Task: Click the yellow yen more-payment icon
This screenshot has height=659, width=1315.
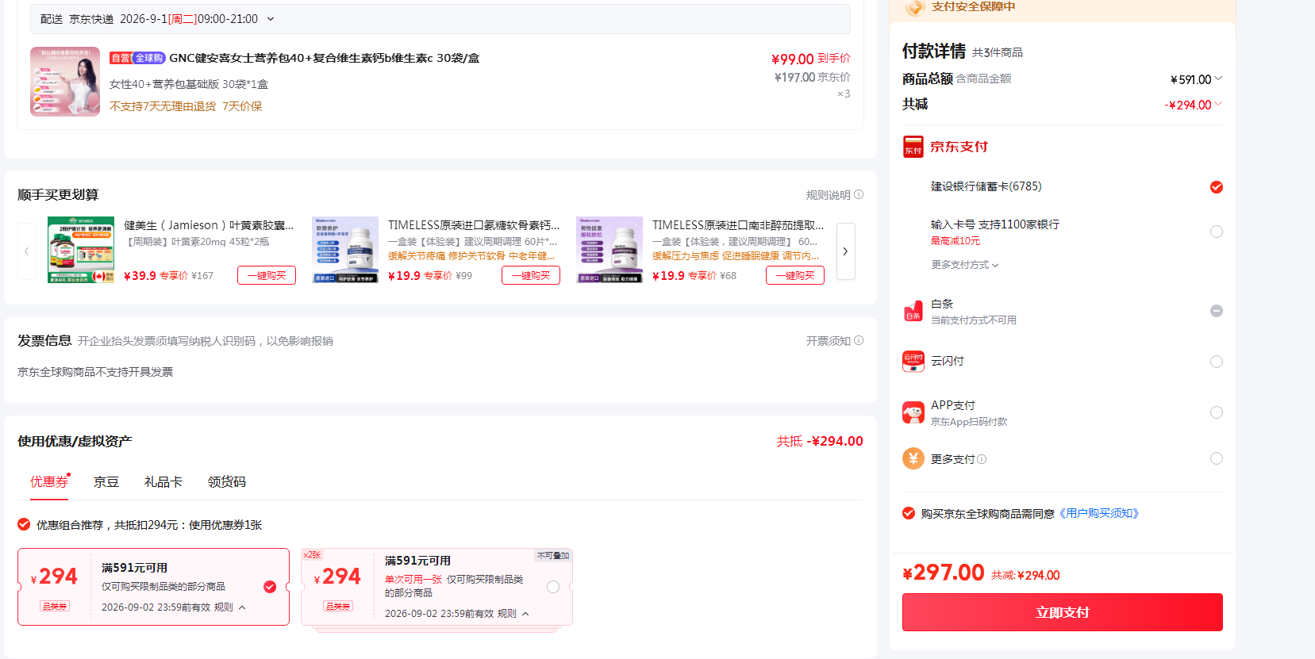Action: 913,458
